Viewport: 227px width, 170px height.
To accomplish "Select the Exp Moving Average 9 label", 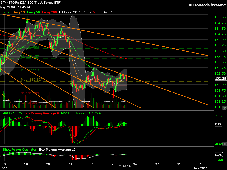I will [x=42, y=114].
